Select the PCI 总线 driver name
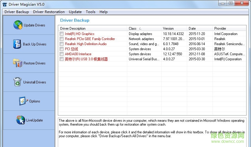Image resolution: width=251 pixels, height=147 pixels. pyautogui.click(x=71, y=49)
